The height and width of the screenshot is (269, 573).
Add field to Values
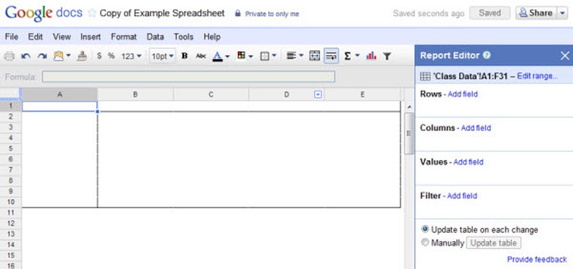(468, 162)
